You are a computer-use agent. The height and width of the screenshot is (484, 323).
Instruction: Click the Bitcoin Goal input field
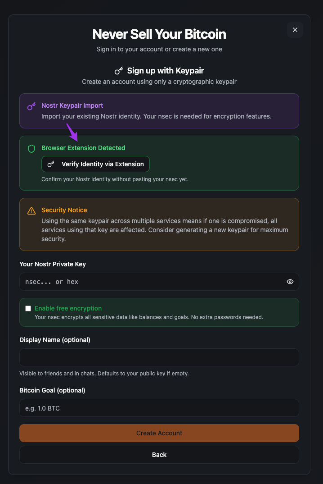click(159, 408)
